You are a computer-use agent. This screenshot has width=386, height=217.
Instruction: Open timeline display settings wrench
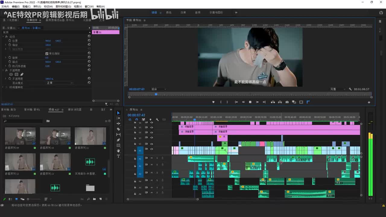[x=157, y=120]
